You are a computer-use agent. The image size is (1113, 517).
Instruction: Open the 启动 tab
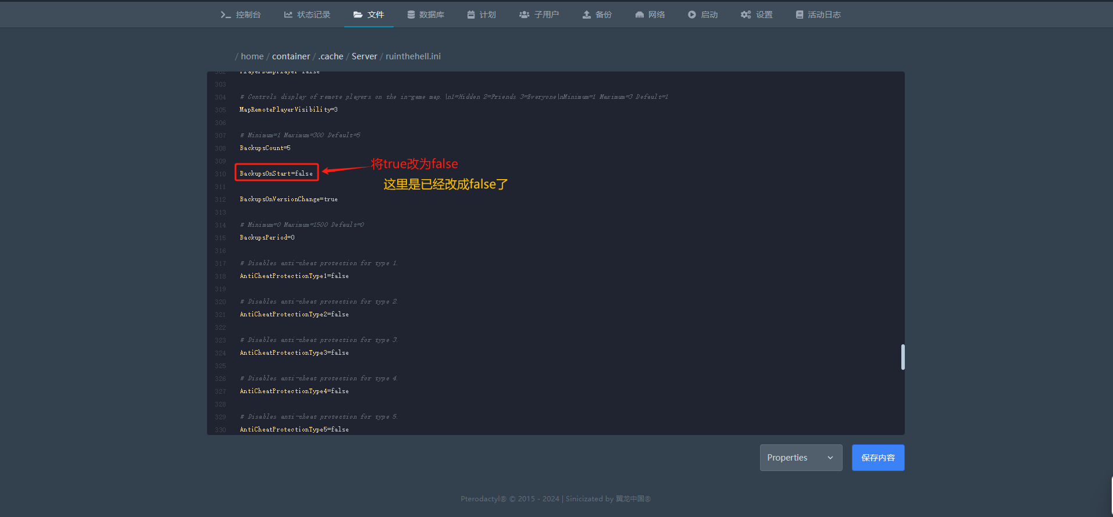click(x=702, y=15)
